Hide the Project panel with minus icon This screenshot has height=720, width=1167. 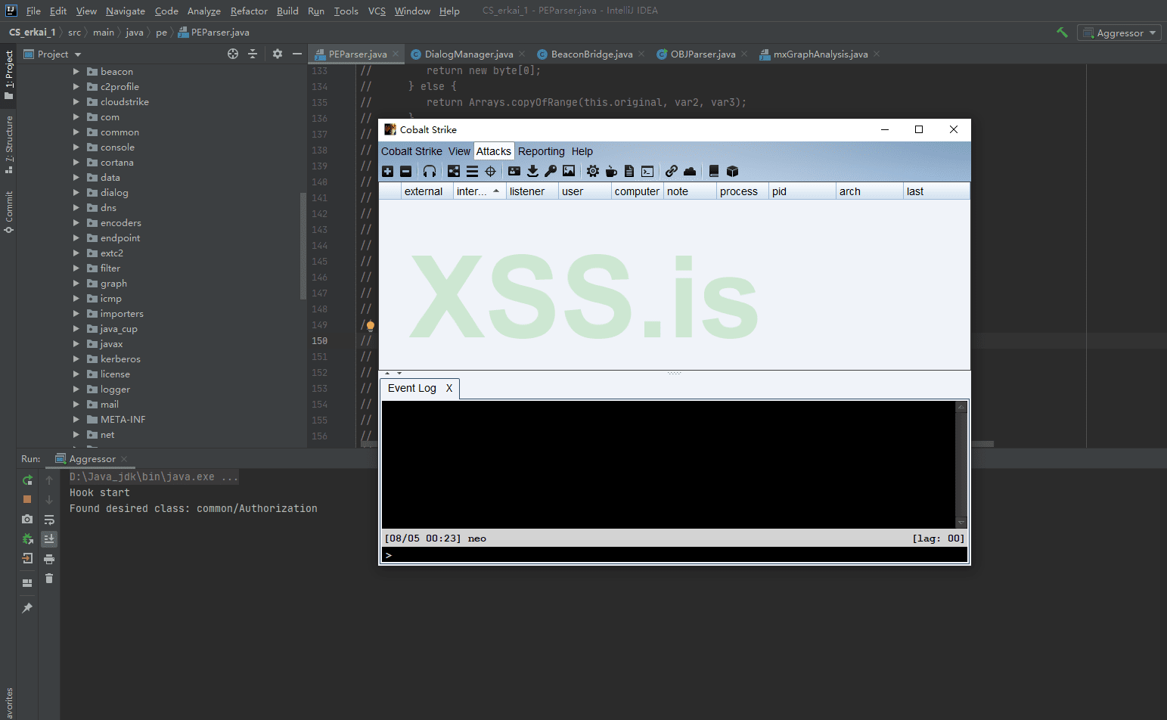[x=297, y=54]
